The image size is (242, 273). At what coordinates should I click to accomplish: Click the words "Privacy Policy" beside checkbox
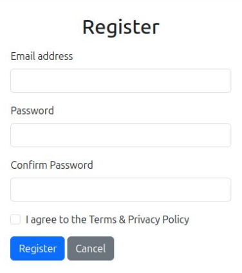coord(158,220)
